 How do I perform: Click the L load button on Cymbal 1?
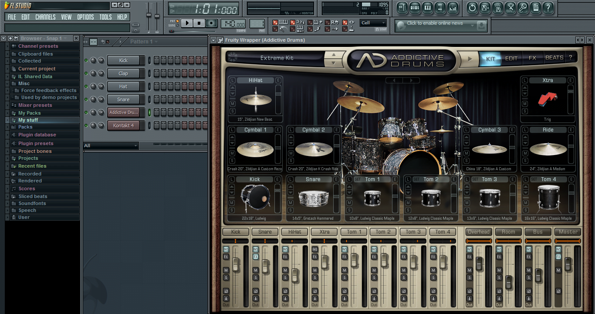232,130
